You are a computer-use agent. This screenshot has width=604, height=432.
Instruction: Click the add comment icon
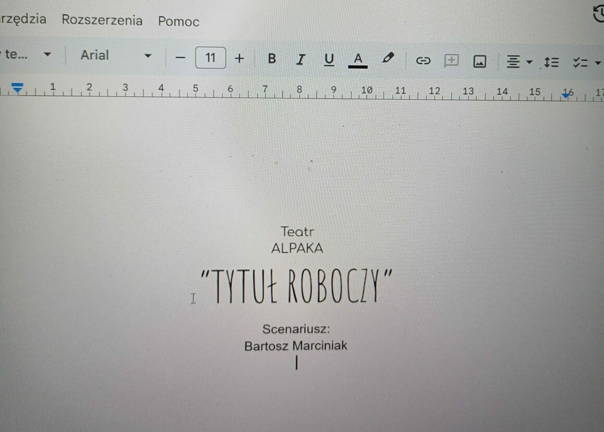click(451, 61)
